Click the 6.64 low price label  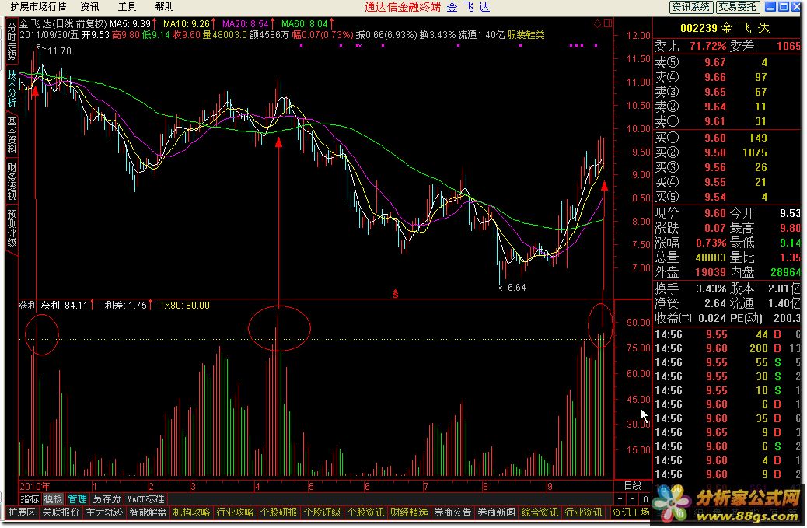pyautogui.click(x=516, y=287)
